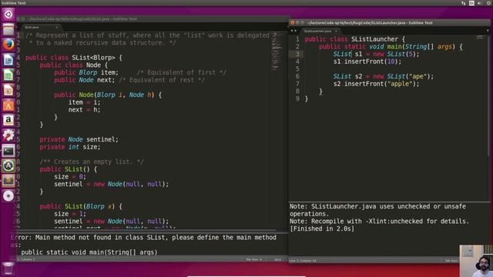Screen dimensions: 493x277
Task: Open the Ubuntu Dash search launcher
Action: (8, 15)
